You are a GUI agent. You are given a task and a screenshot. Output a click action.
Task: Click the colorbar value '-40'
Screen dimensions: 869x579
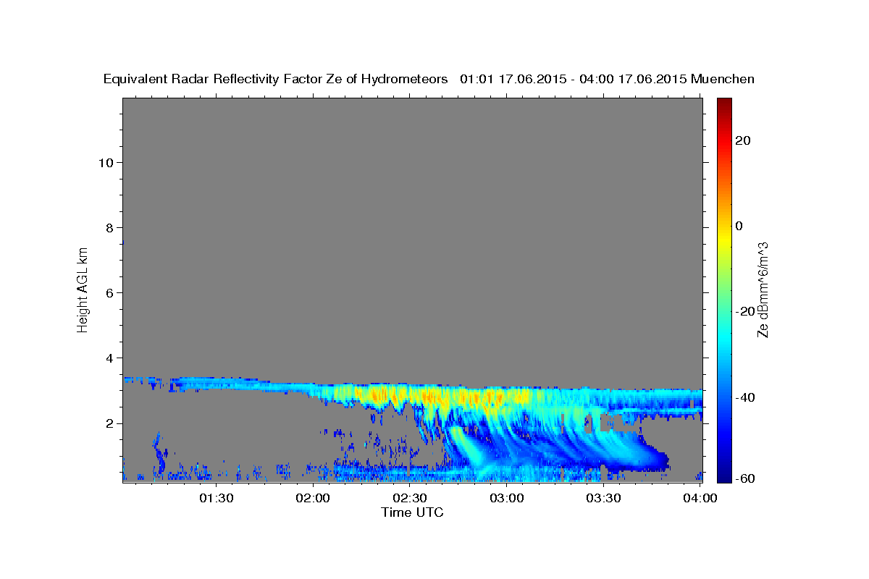pyautogui.click(x=745, y=397)
